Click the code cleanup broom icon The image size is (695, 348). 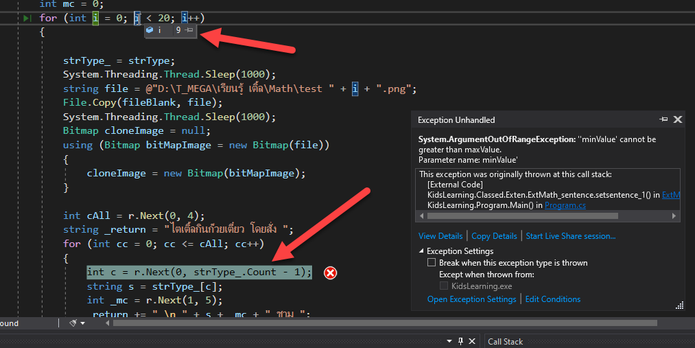(73, 323)
